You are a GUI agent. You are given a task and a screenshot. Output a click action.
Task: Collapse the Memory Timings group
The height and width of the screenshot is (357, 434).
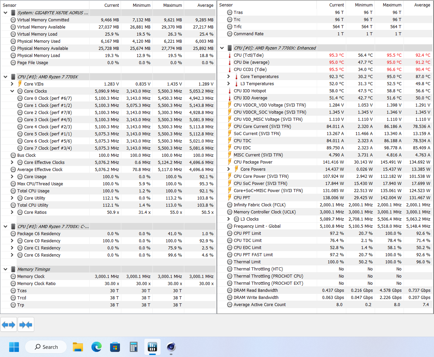(5, 269)
